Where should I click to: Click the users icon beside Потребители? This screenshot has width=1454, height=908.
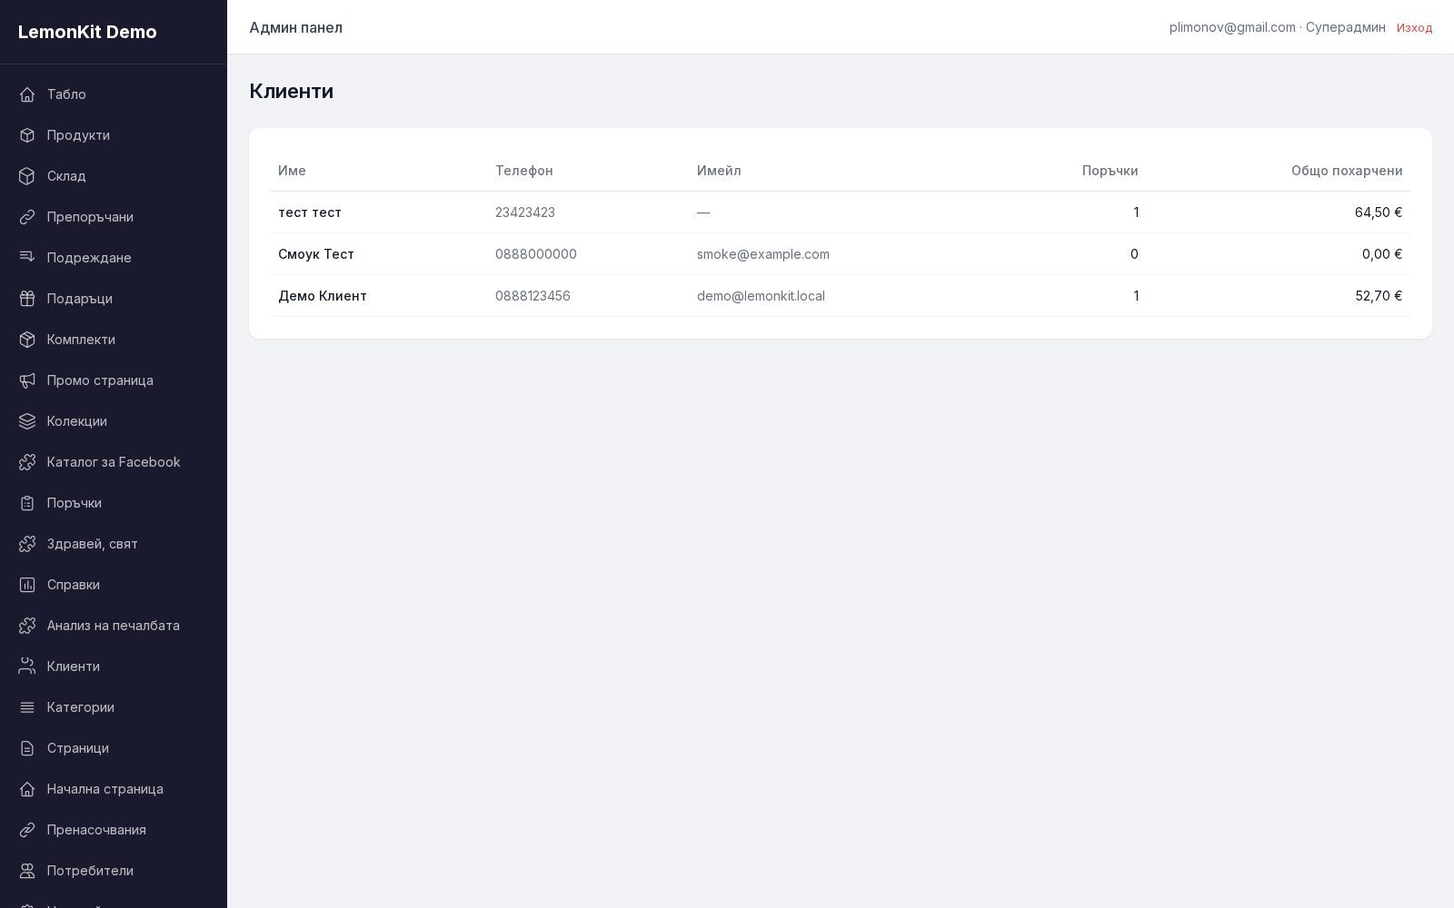27,871
